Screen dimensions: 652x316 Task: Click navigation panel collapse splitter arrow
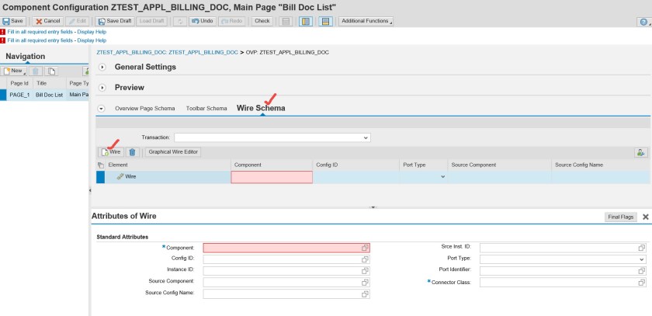click(90, 190)
